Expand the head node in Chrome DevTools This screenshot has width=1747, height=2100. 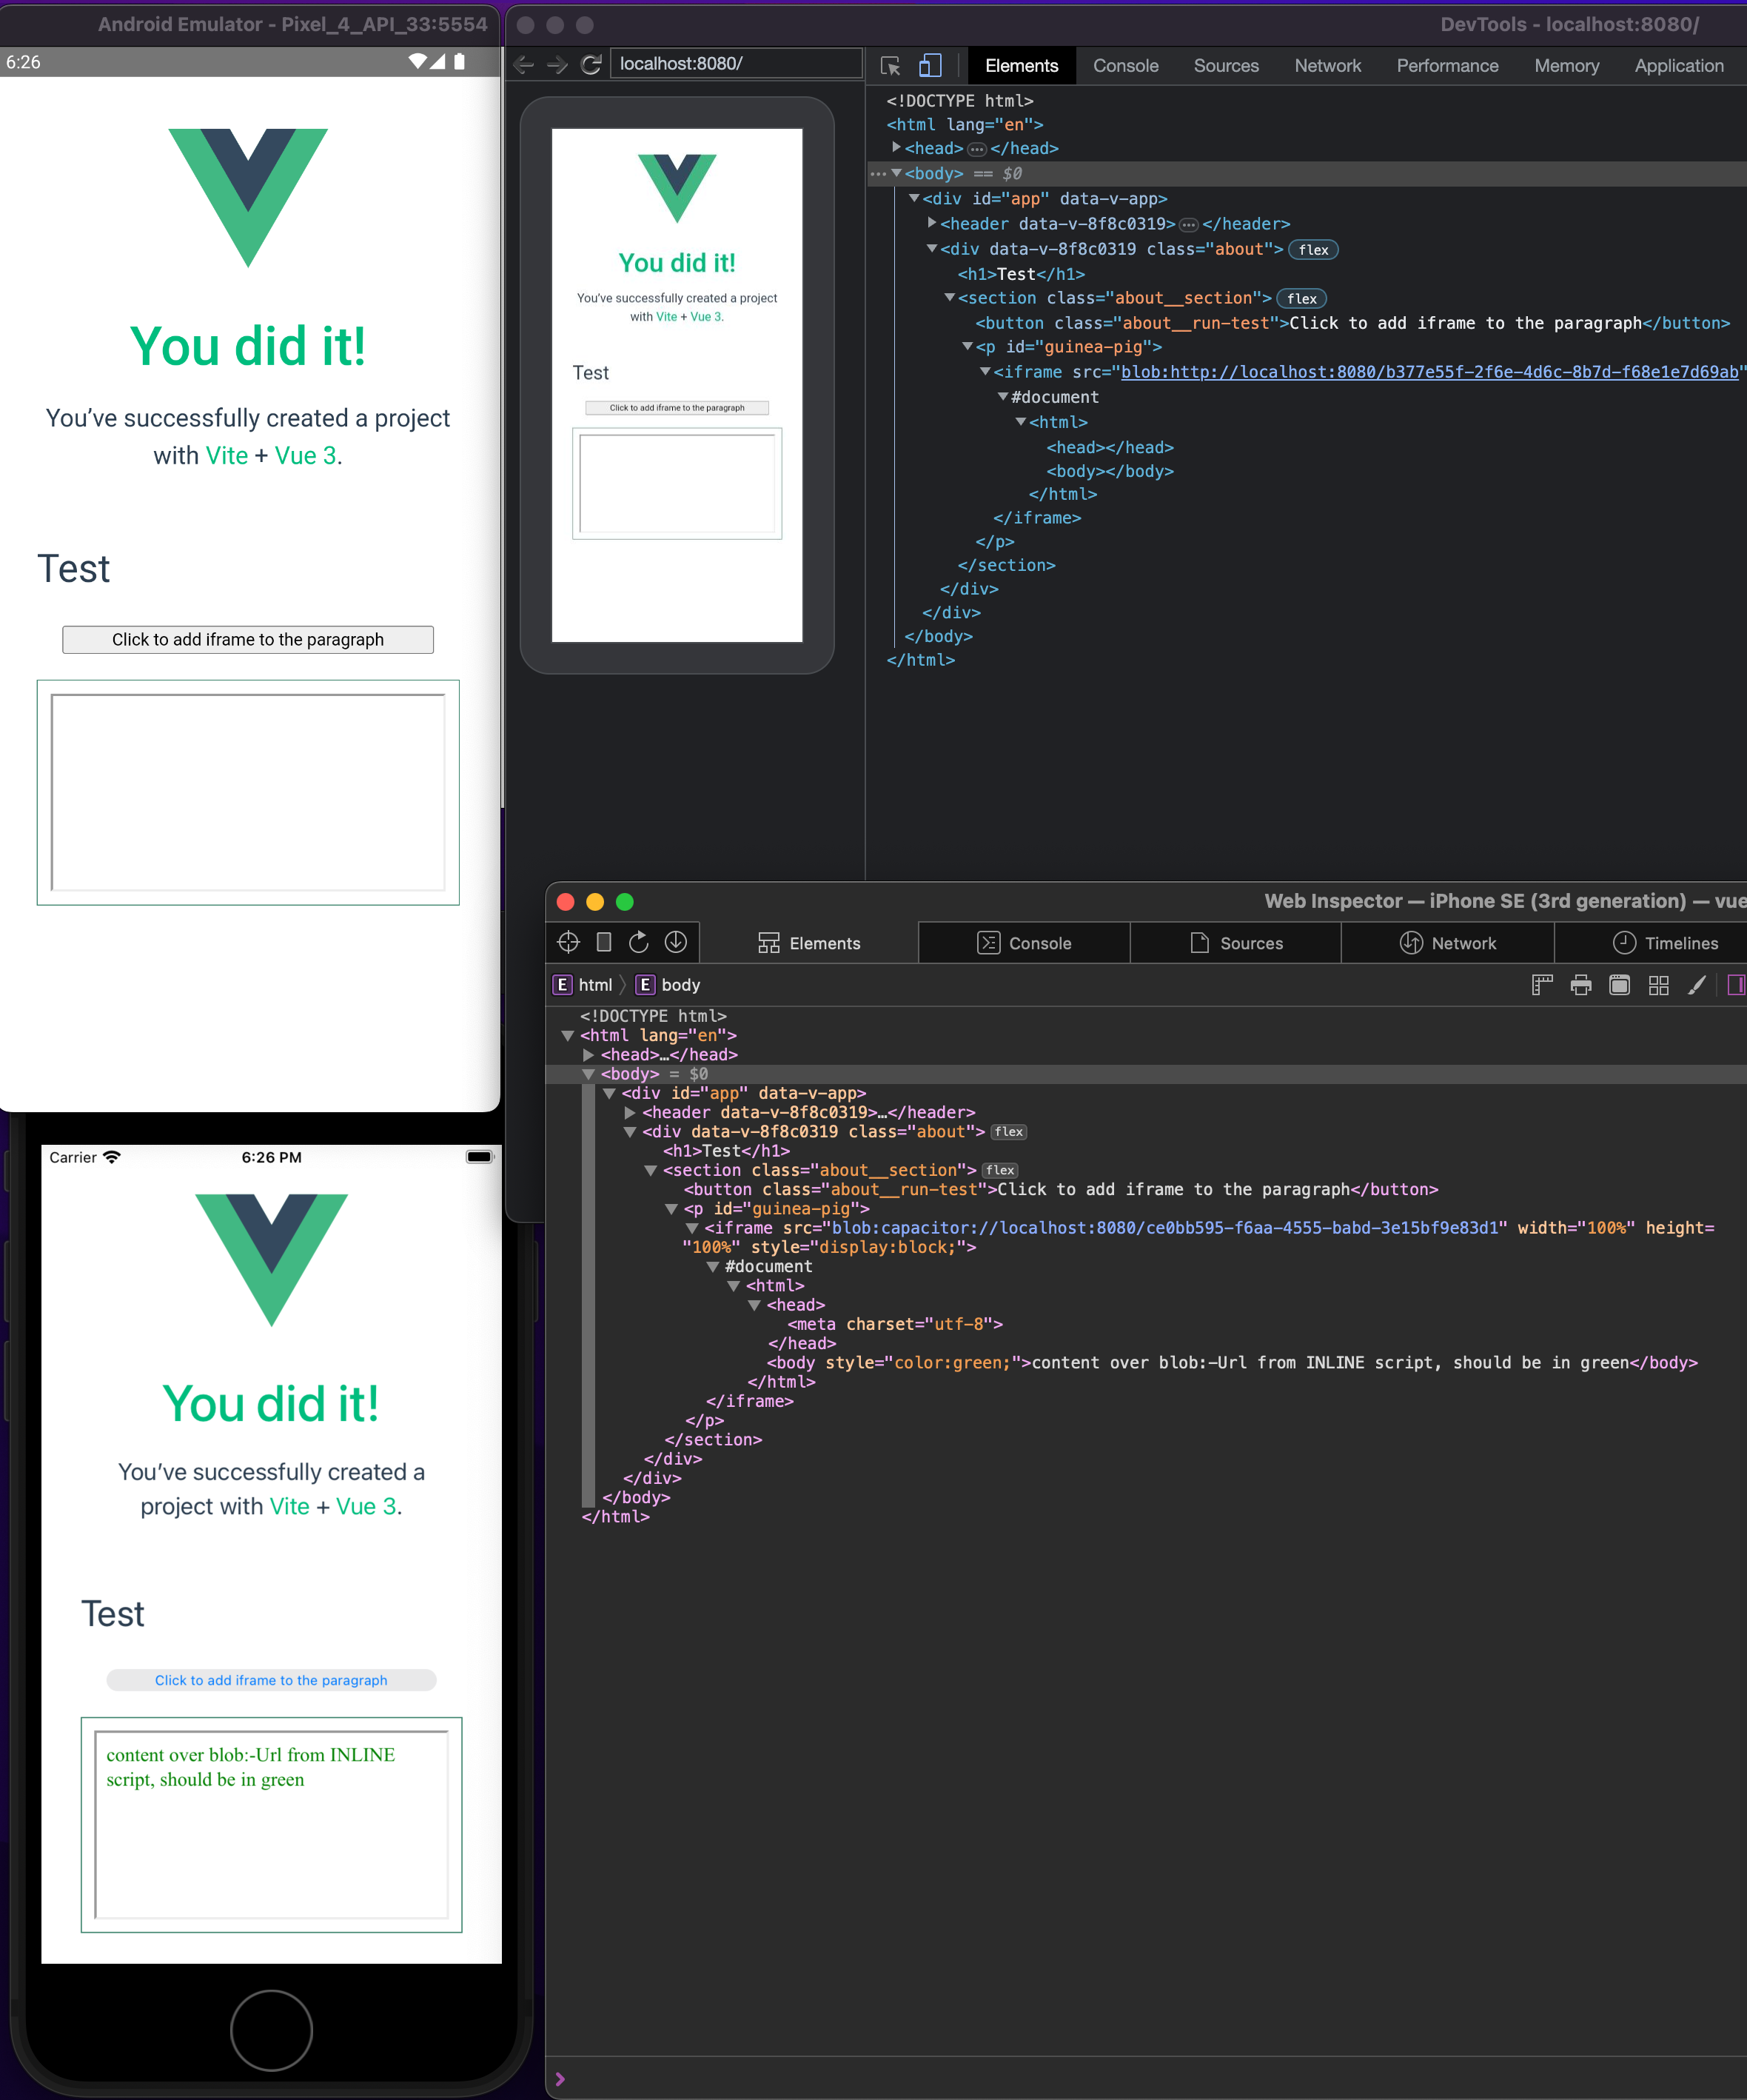pos(896,148)
